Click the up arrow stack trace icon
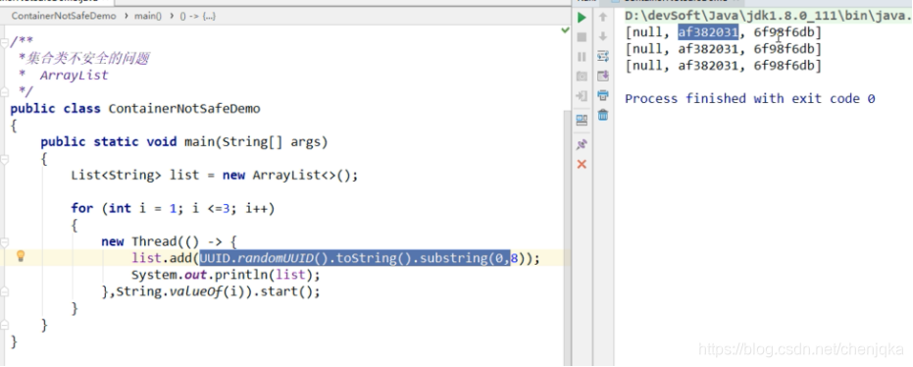The height and width of the screenshot is (367, 913). [x=603, y=18]
